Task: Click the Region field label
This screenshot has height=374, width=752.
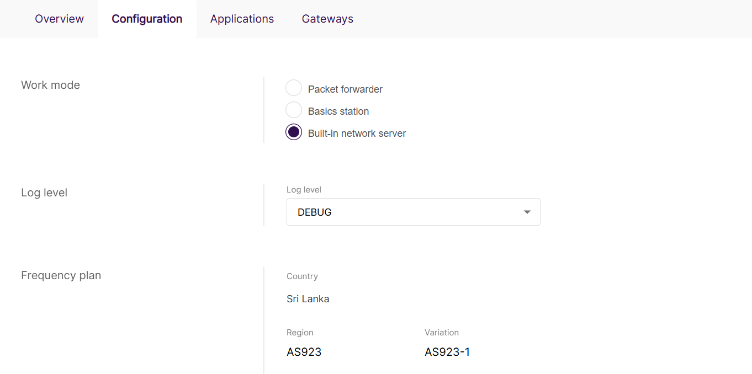Action: (300, 333)
